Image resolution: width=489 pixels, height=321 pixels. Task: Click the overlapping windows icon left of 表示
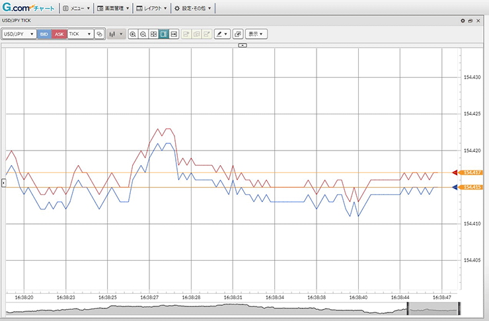pos(238,34)
